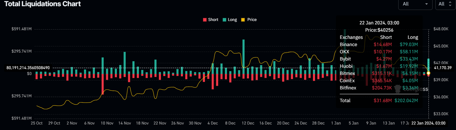Click the large red short bar near 10 Nov
The width and height of the screenshot is (456, 130).
click(102, 84)
